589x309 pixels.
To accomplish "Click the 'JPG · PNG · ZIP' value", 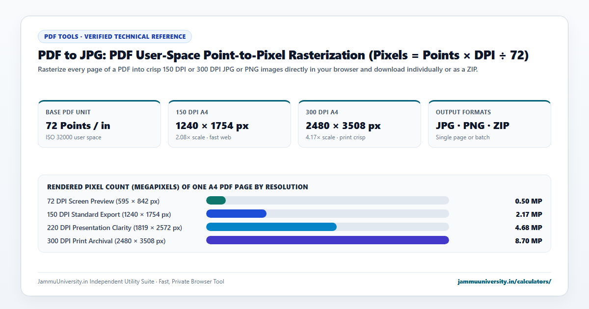I will click(473, 126).
